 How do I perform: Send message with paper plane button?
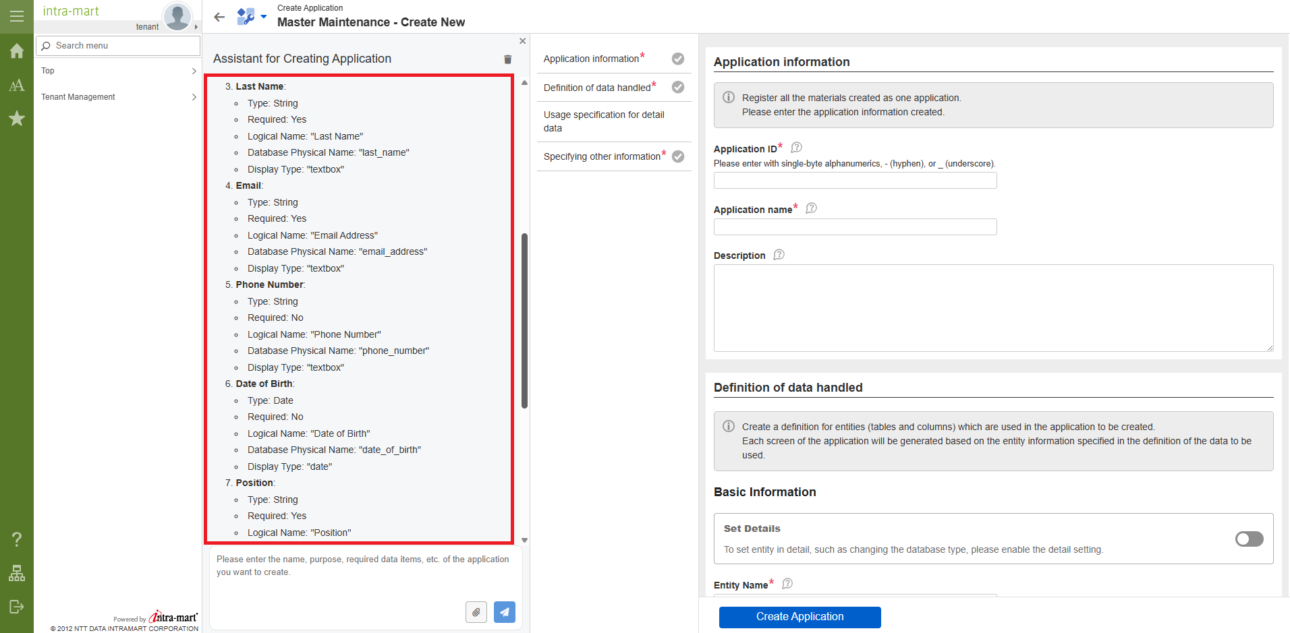tap(504, 612)
